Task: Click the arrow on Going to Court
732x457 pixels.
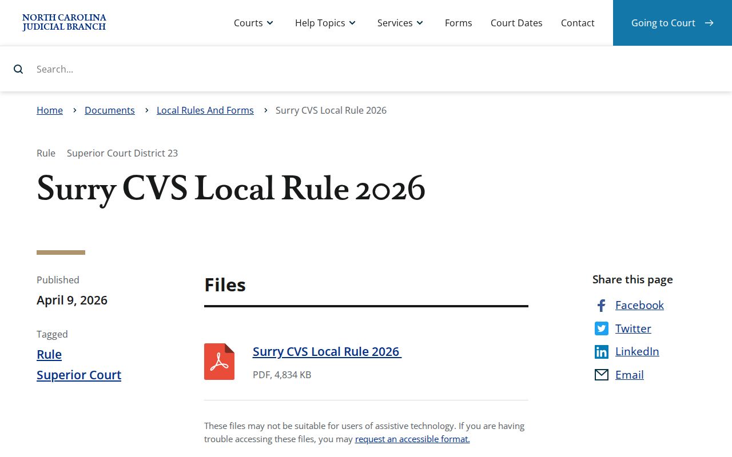Action: (709, 23)
